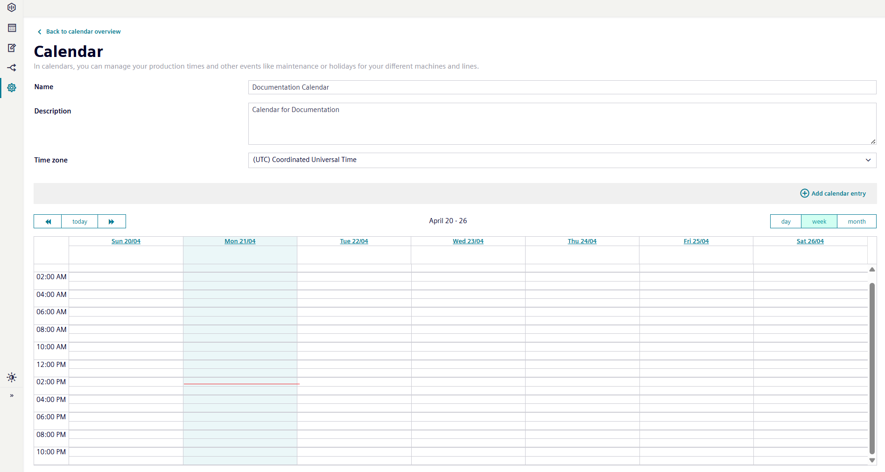Toggle the brightness theme icon

click(12, 377)
